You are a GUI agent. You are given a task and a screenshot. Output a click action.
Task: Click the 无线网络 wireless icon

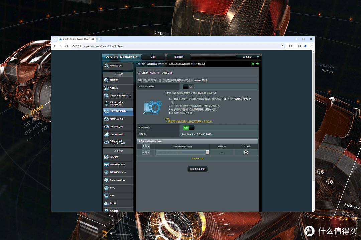pyautogui.click(x=106, y=157)
